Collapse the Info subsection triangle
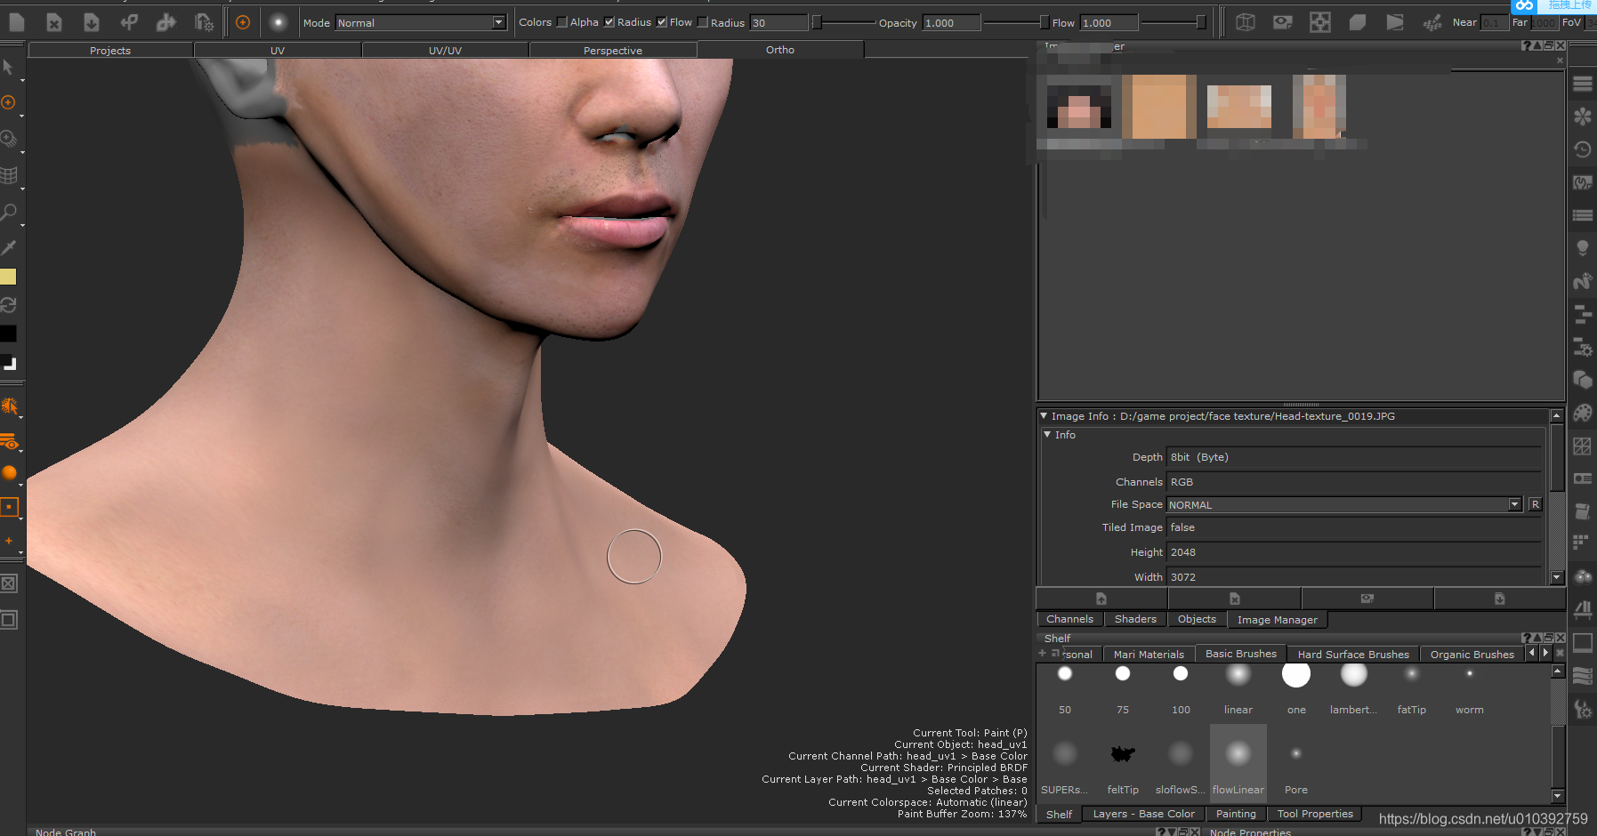 click(1047, 434)
